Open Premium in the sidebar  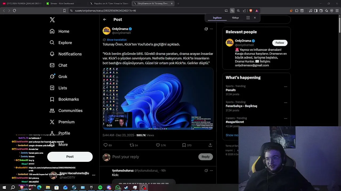[62, 122]
